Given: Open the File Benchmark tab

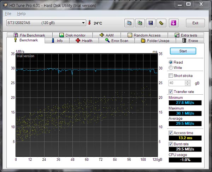Looking at the screenshot, I should 30,35.
